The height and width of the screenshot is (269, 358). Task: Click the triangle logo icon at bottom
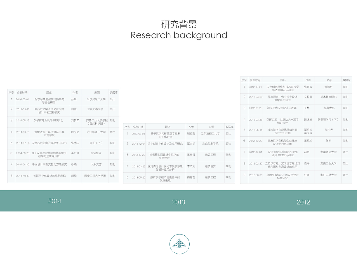[x=179, y=244]
